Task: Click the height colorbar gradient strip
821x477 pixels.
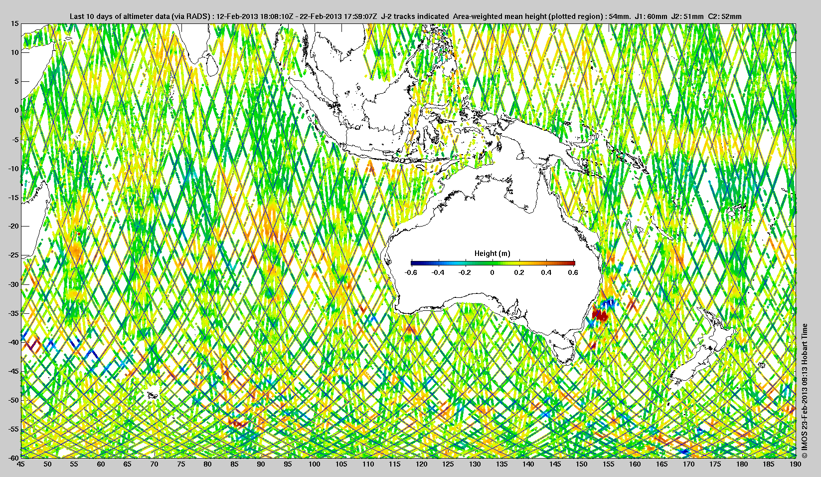Action: [x=493, y=263]
